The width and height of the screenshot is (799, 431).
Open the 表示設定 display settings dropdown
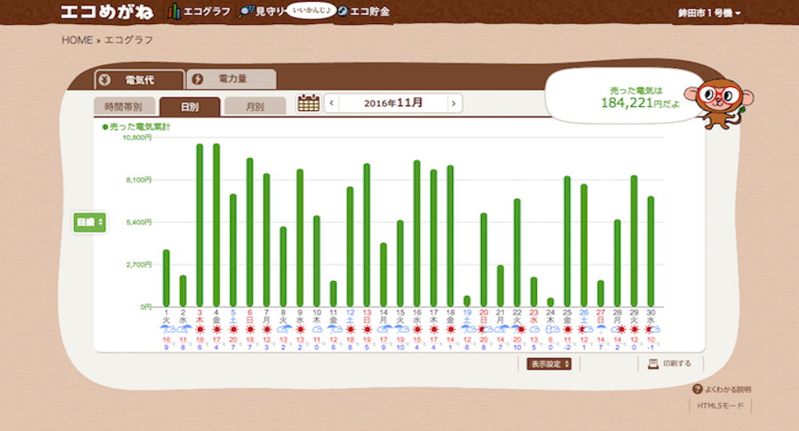(x=550, y=364)
